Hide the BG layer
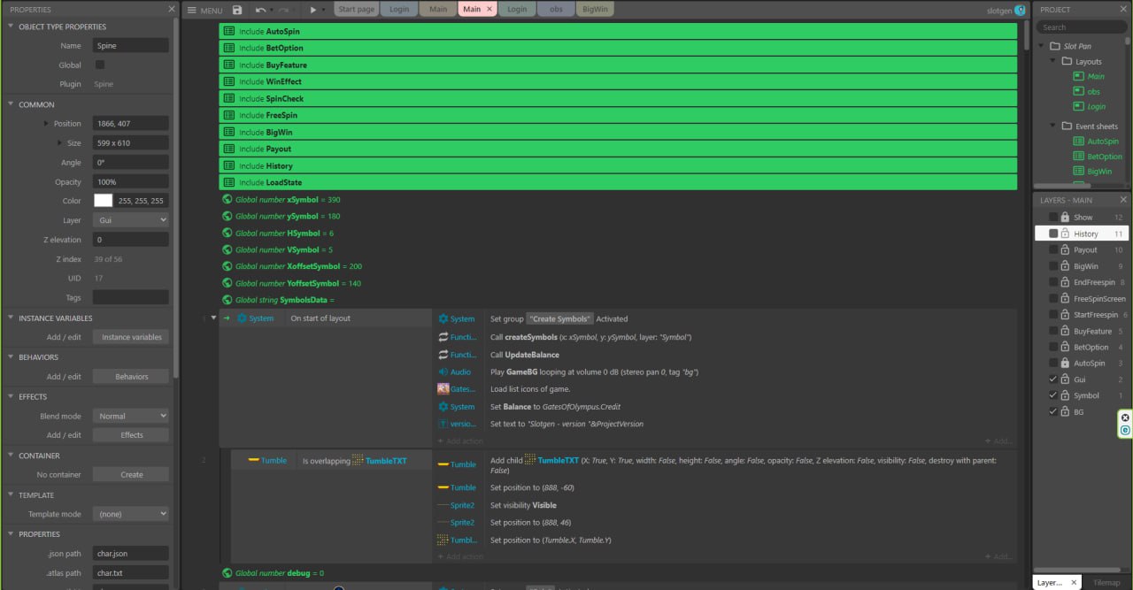 (x=1053, y=411)
